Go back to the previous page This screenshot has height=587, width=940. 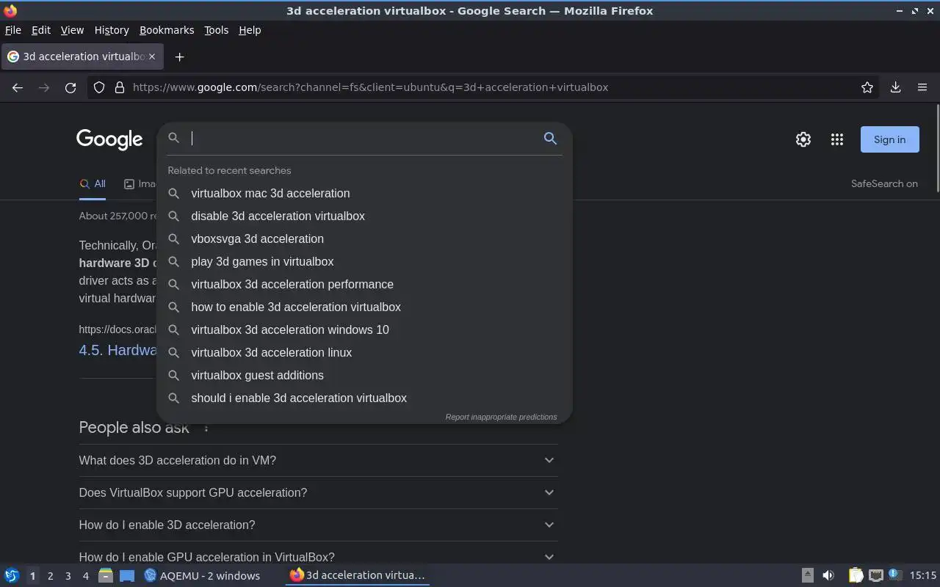[x=18, y=87]
